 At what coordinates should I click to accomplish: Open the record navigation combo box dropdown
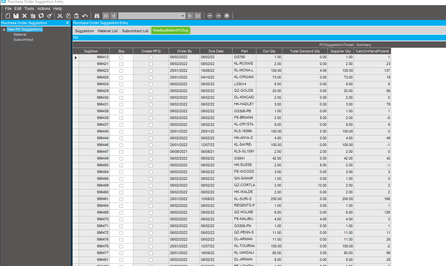183,16
